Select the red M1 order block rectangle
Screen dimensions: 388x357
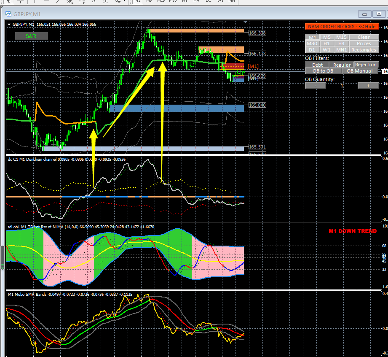click(x=233, y=66)
